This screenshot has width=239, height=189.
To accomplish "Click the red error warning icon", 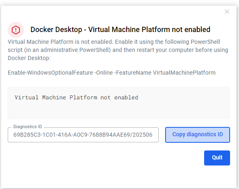I will click(16, 30).
